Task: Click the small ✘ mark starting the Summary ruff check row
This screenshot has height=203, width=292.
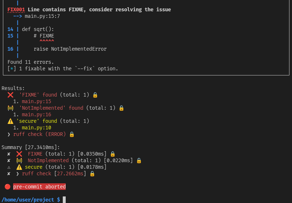Action: coord(9,173)
